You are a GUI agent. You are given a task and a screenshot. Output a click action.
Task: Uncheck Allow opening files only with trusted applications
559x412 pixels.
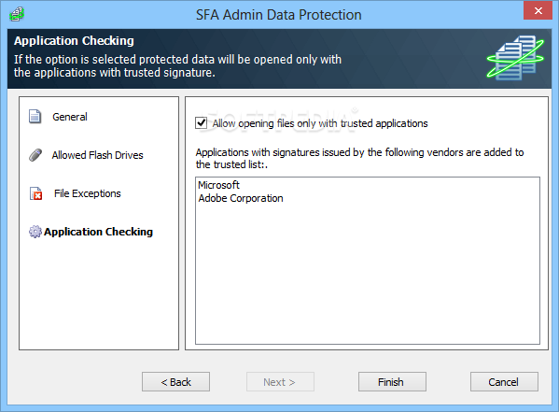[201, 123]
